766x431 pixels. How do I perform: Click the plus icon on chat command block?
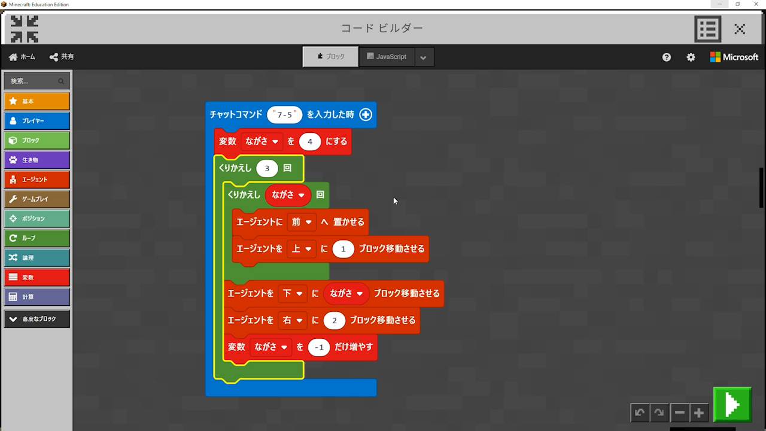click(366, 114)
